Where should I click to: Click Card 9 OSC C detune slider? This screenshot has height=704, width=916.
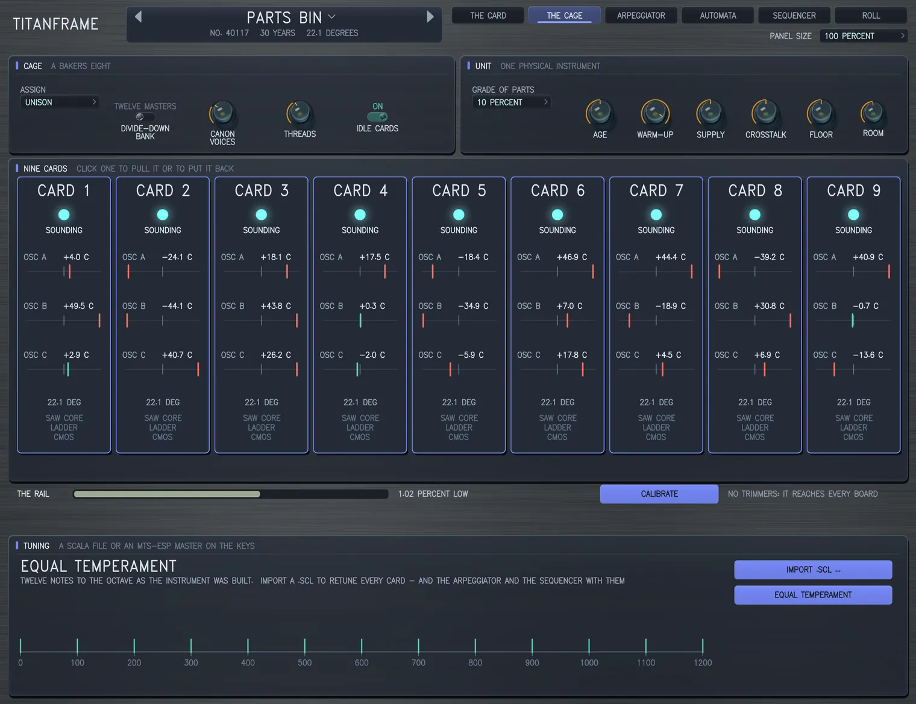[x=853, y=370]
